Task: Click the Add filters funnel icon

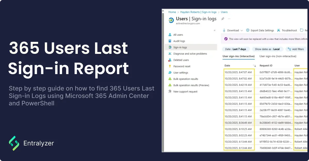Action: click(289, 49)
